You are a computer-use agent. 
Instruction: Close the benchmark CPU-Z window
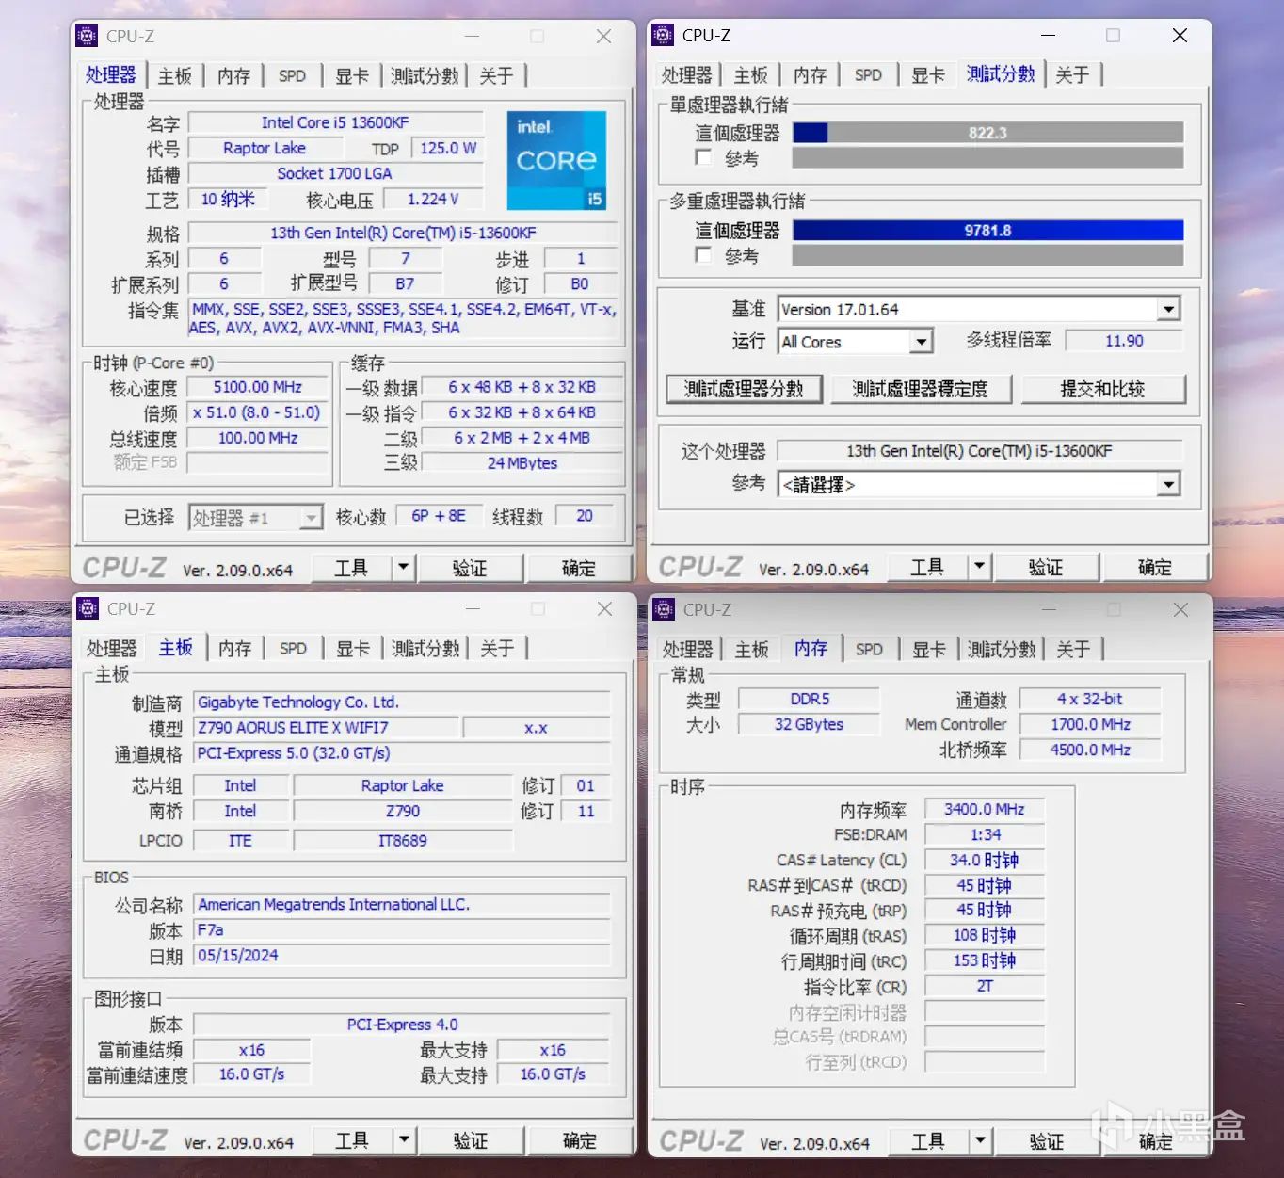(x=1180, y=35)
